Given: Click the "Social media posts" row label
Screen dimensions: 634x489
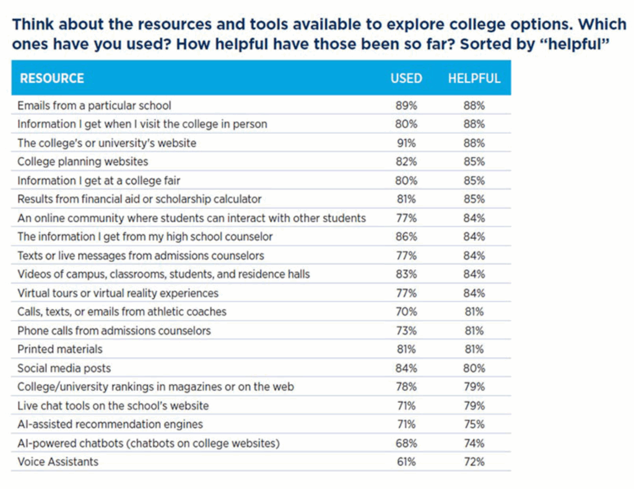Looking at the screenshot, I should [x=64, y=368].
